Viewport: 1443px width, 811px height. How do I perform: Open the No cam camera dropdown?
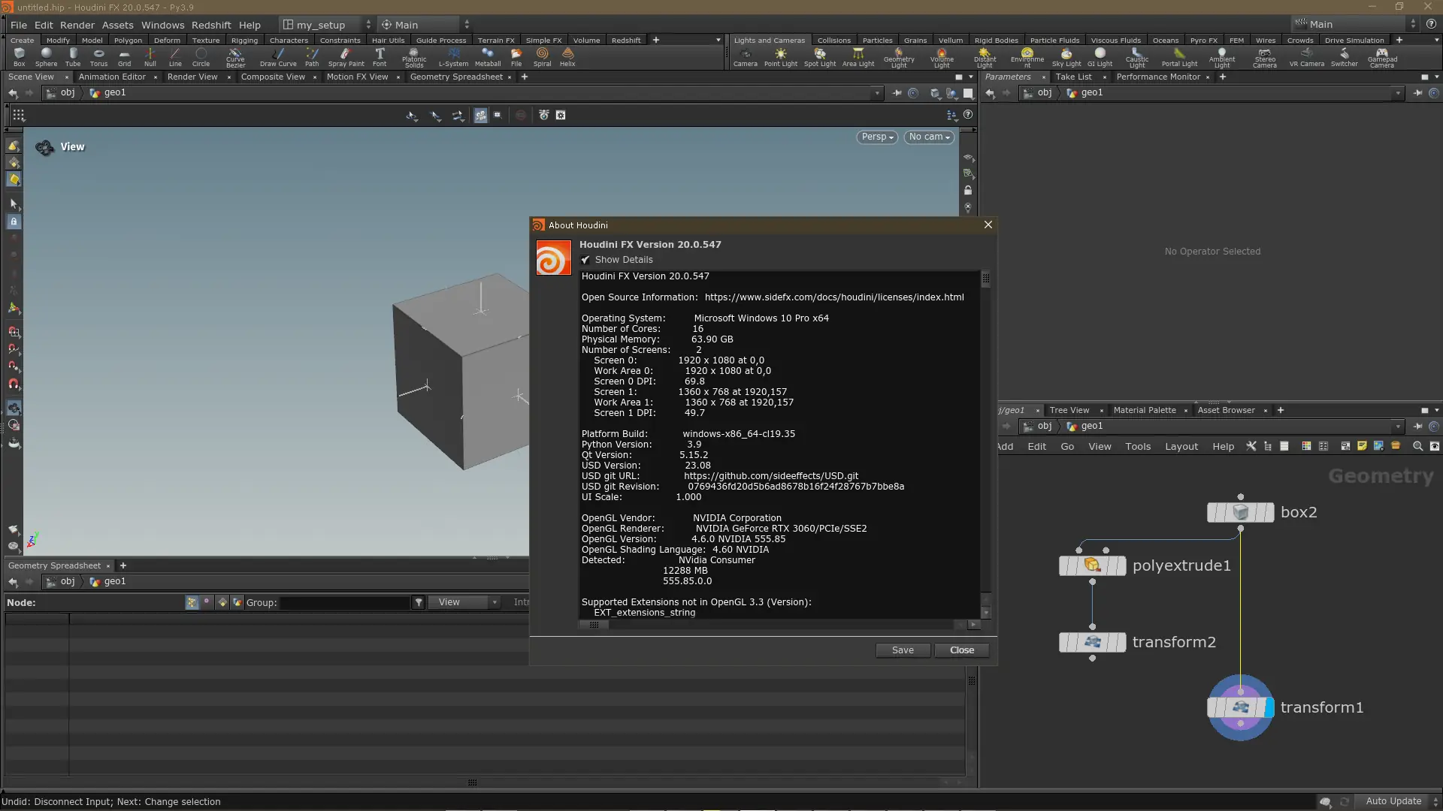tap(929, 137)
